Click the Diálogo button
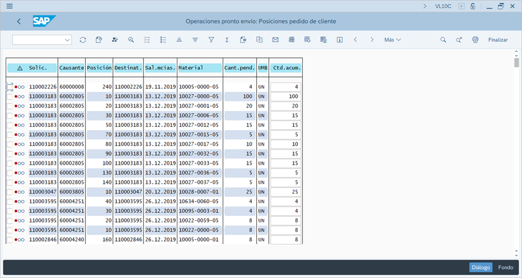Image resolution: width=522 pixels, height=278 pixels. tap(481, 268)
